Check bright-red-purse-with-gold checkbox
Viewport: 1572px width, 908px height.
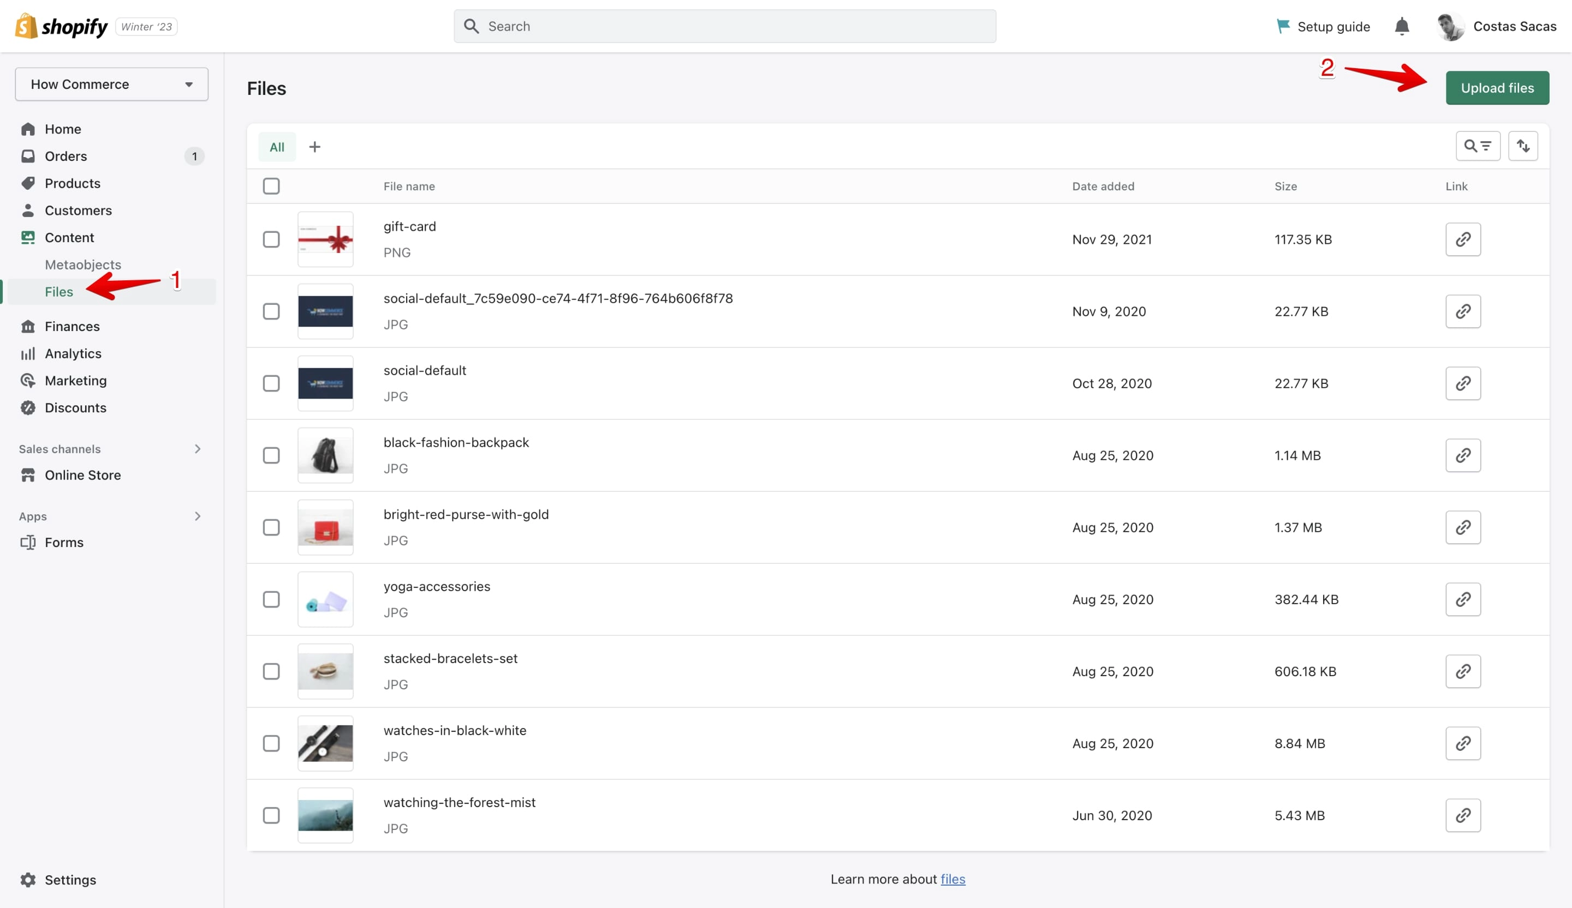(271, 527)
